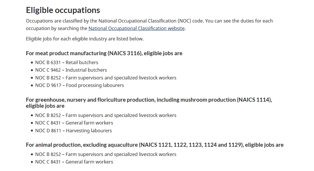Click the Eligible occupations heading
The height and width of the screenshot is (171, 314).
[63, 10]
